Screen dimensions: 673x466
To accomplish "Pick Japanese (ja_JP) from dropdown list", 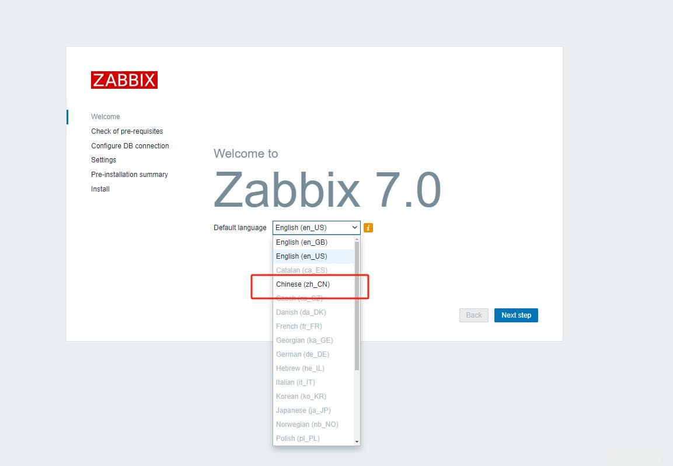I will (x=314, y=411).
